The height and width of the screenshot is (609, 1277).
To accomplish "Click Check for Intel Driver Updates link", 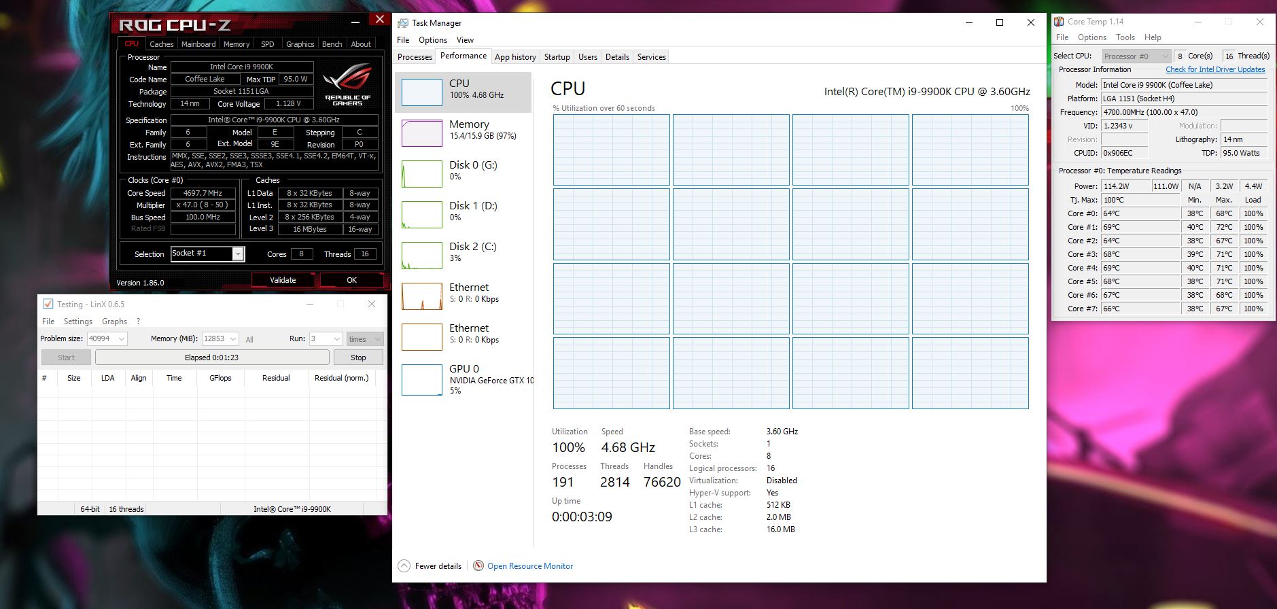I will (x=1215, y=69).
